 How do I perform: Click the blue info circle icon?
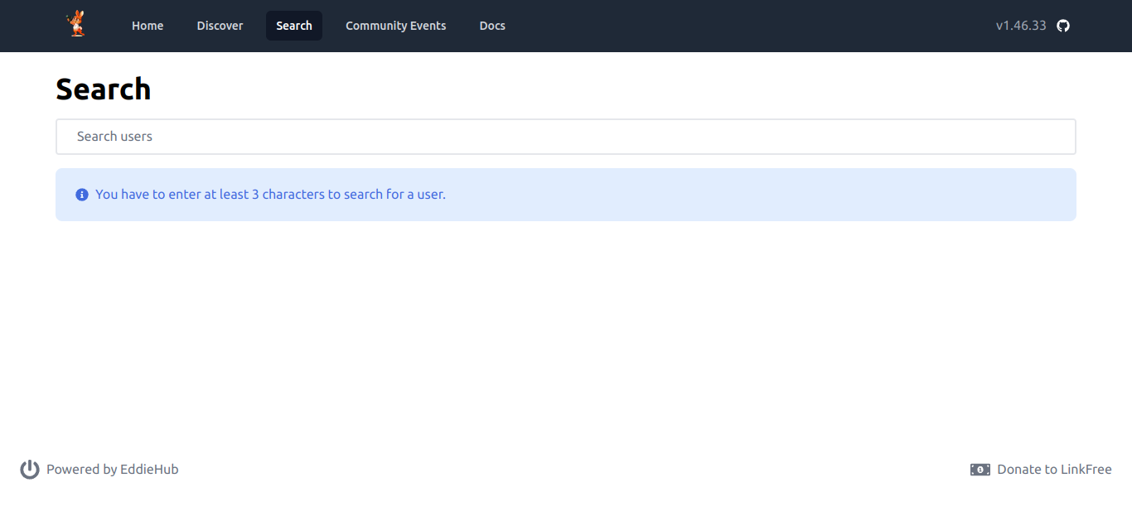(x=82, y=195)
